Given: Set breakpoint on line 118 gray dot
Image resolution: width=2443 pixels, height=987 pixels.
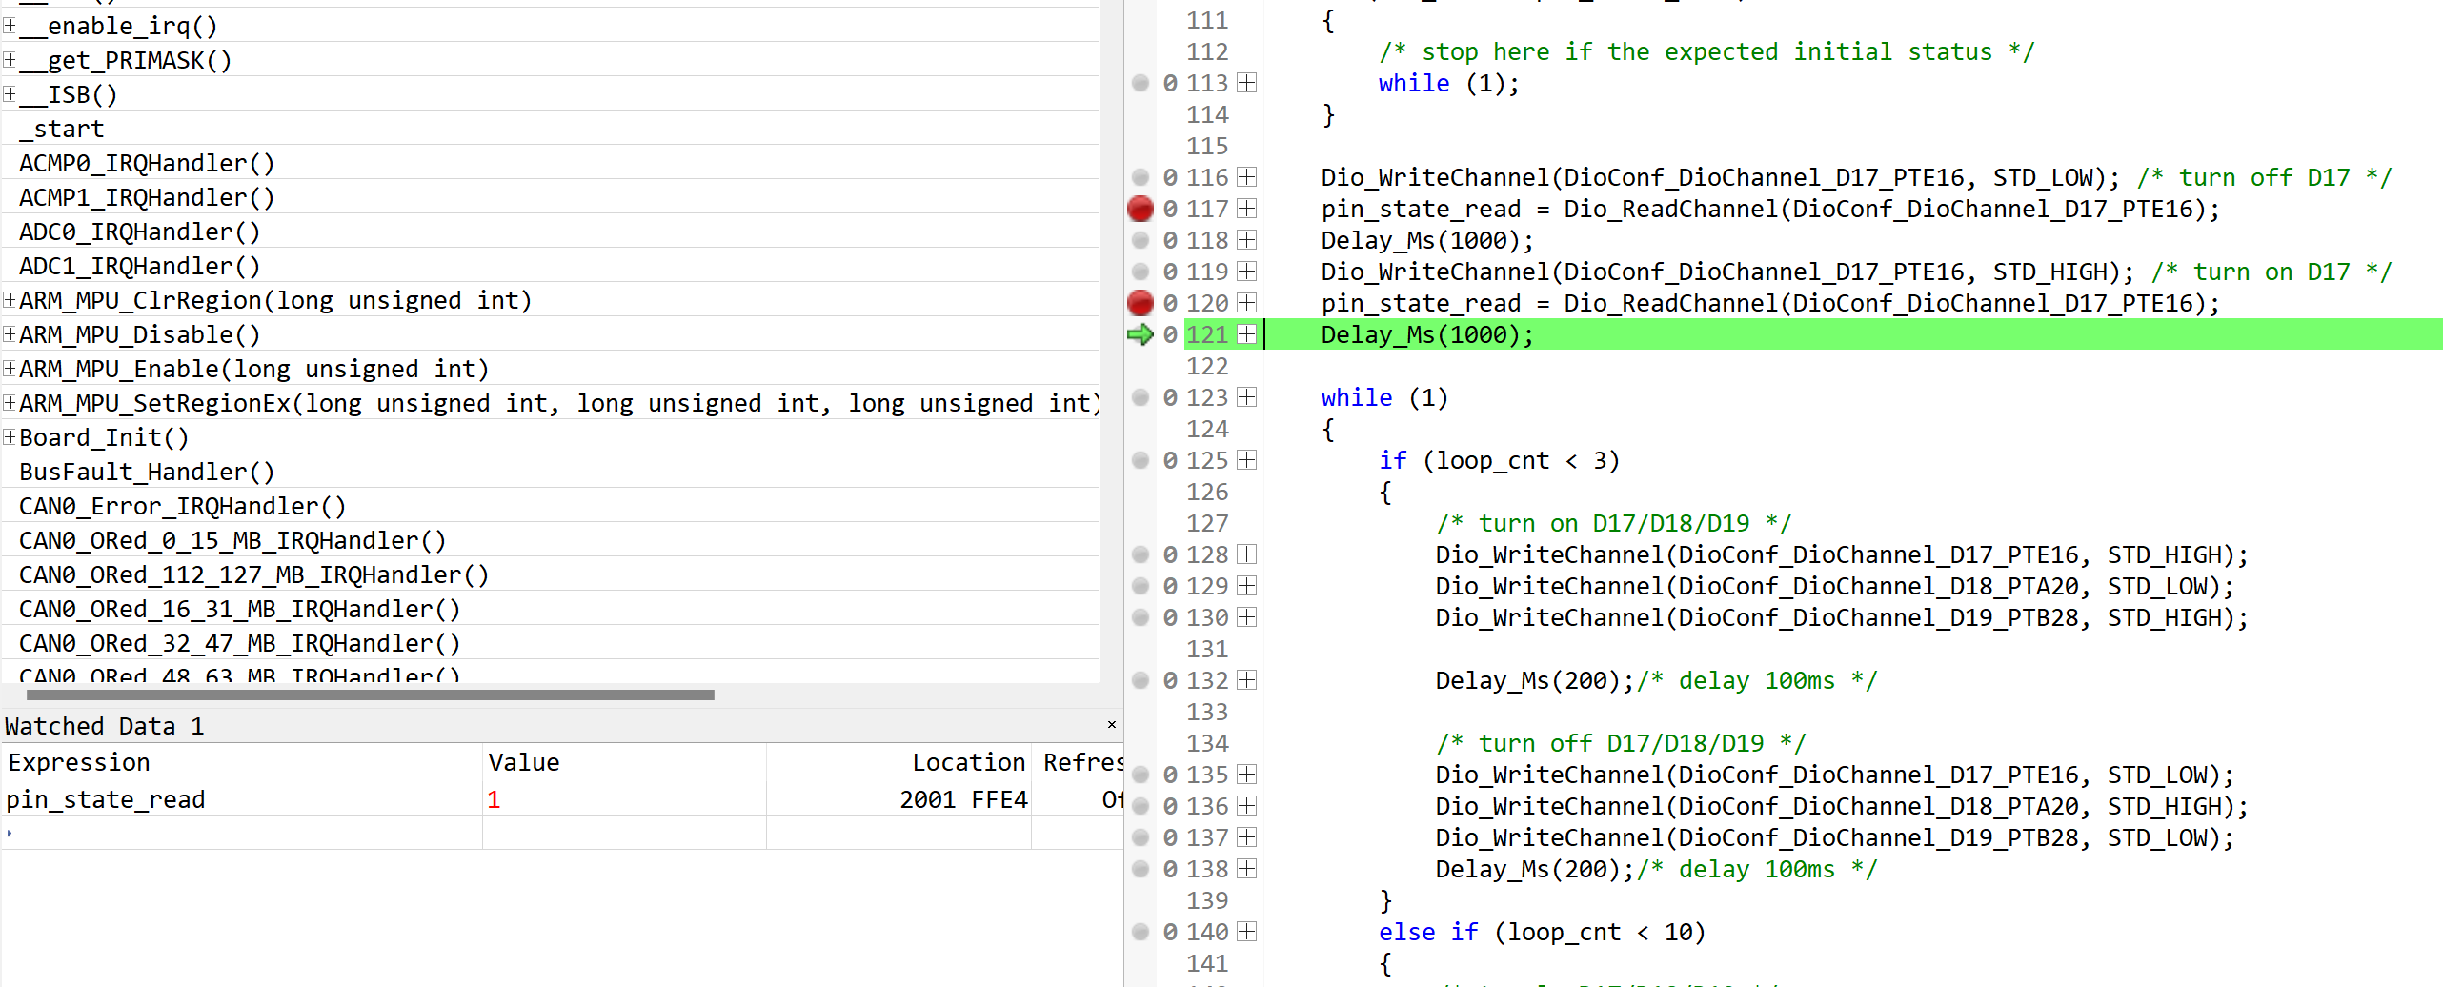Looking at the screenshot, I should (x=1140, y=240).
